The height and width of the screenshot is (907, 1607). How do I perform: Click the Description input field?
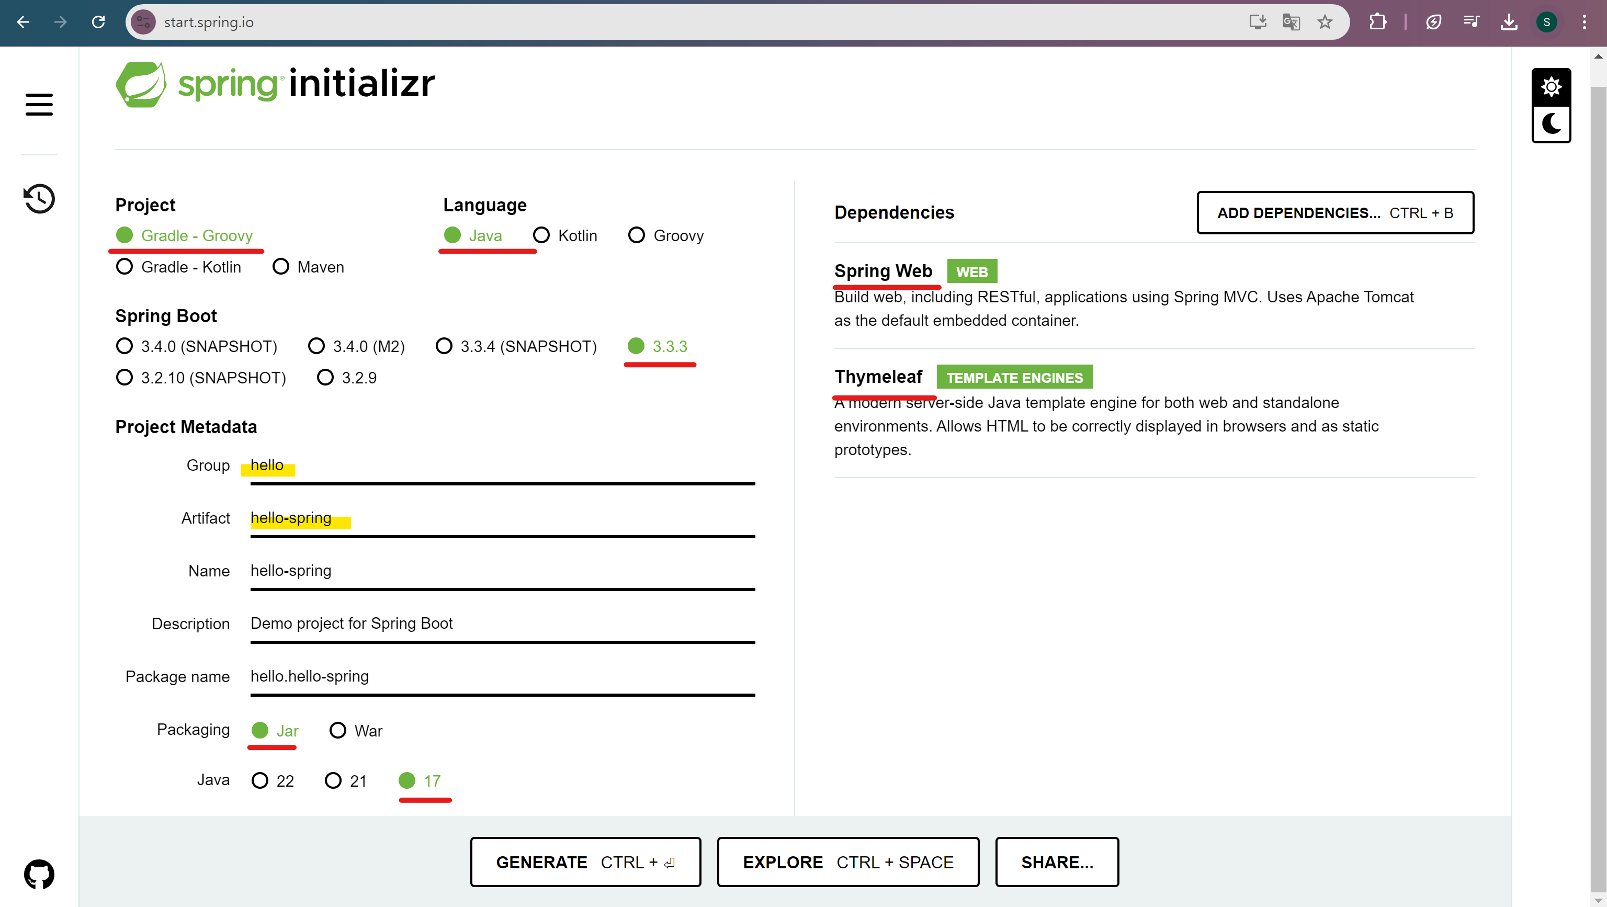click(503, 625)
